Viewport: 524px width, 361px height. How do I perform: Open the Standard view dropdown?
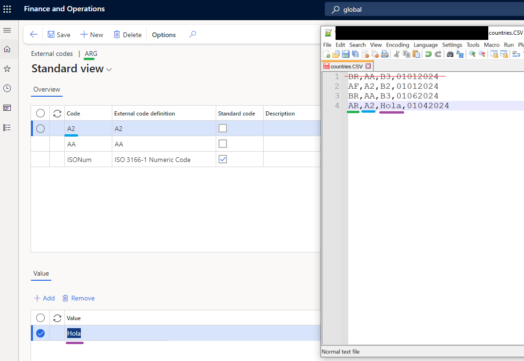click(x=109, y=69)
